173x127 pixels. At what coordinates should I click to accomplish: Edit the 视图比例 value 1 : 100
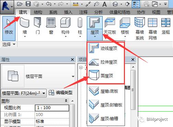pyautogui.click(x=52, y=108)
